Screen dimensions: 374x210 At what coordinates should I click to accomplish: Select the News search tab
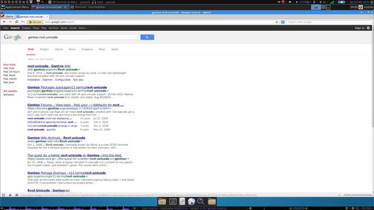[72, 49]
